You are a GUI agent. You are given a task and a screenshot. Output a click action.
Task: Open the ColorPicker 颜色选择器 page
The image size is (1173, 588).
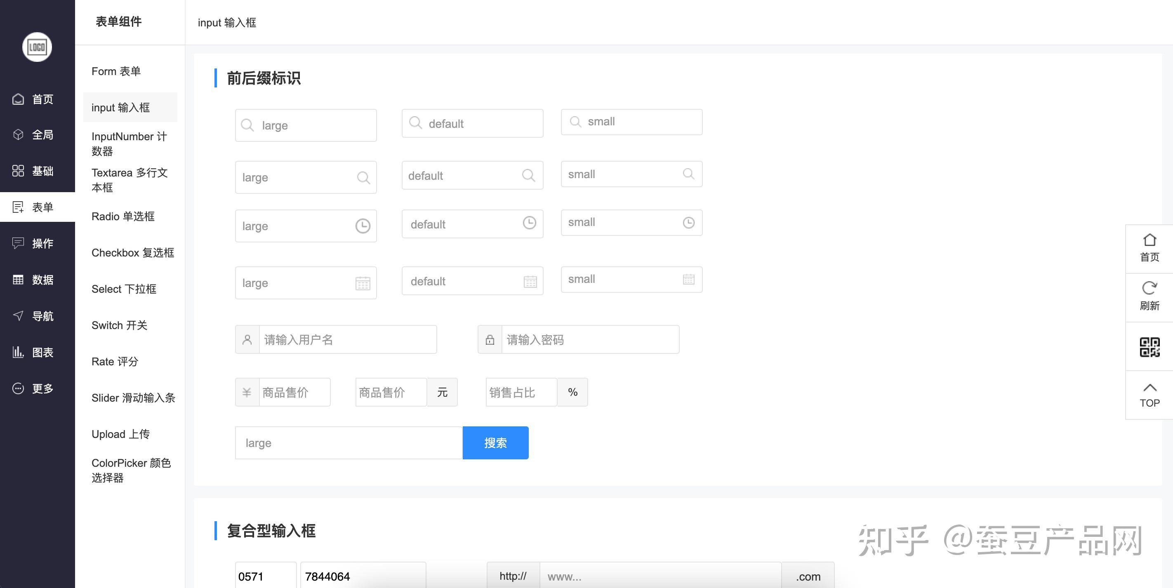pyautogui.click(x=132, y=470)
